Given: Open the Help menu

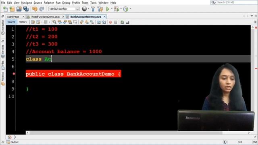Looking at the screenshot, I should point(113,3).
